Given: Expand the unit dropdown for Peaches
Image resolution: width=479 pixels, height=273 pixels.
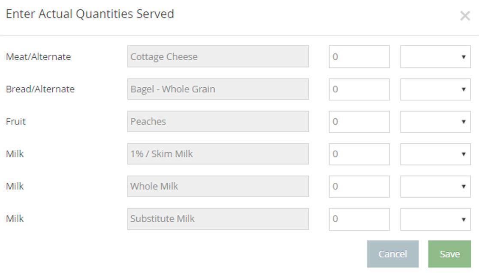Looking at the screenshot, I should [x=435, y=122].
